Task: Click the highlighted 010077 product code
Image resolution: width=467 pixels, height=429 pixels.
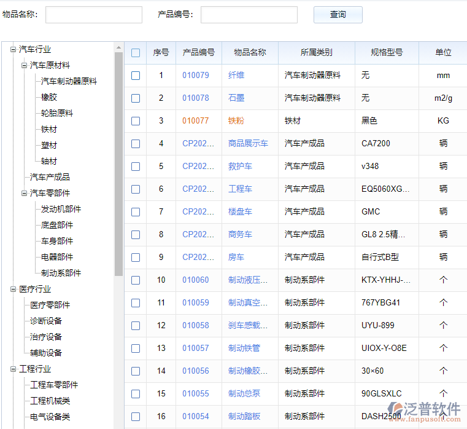Action: click(x=195, y=121)
